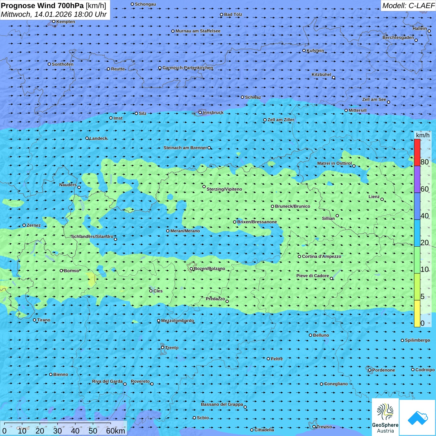Click the 'Sonthofen' label
Viewport: 436px width, 436px height.
(63, 64)
